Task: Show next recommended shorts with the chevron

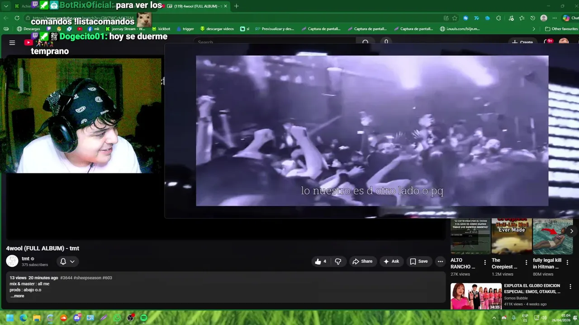Action: tap(571, 231)
